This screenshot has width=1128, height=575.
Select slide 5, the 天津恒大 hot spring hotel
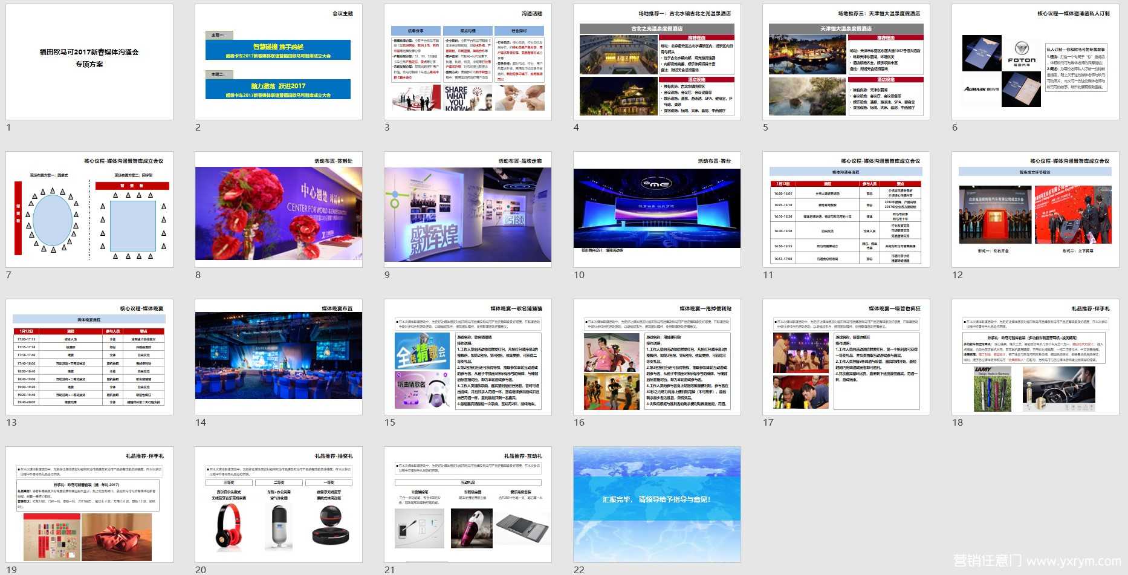[846, 62]
